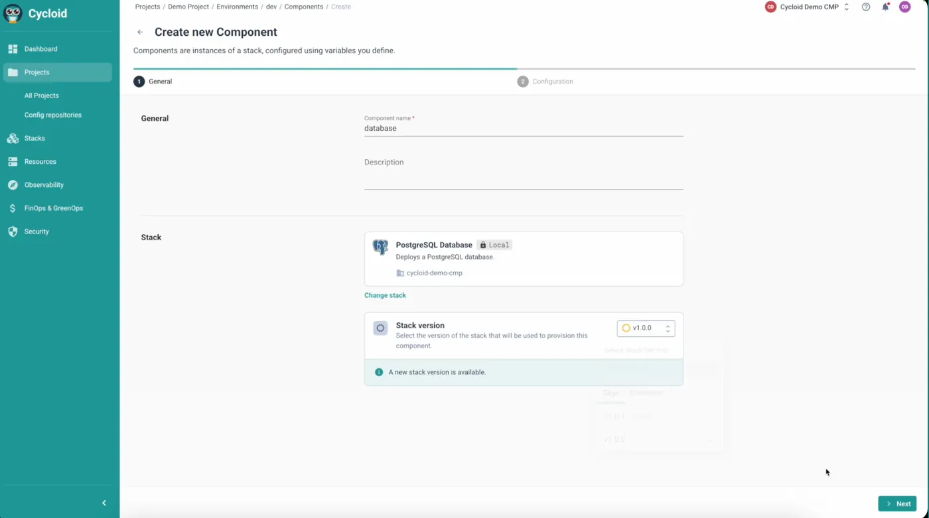Click the Local lock badge

(x=494, y=245)
